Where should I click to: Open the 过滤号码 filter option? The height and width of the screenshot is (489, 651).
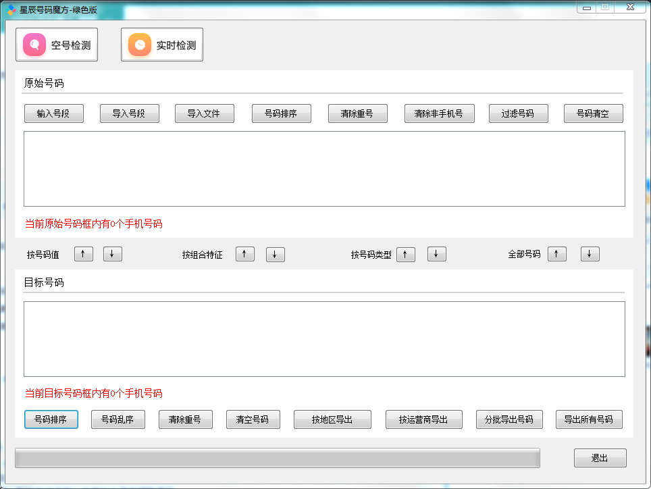(518, 113)
